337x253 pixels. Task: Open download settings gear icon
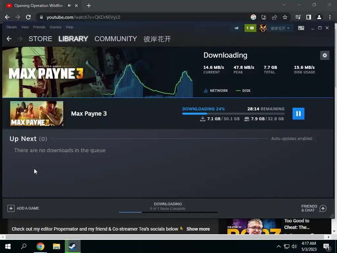point(324,55)
